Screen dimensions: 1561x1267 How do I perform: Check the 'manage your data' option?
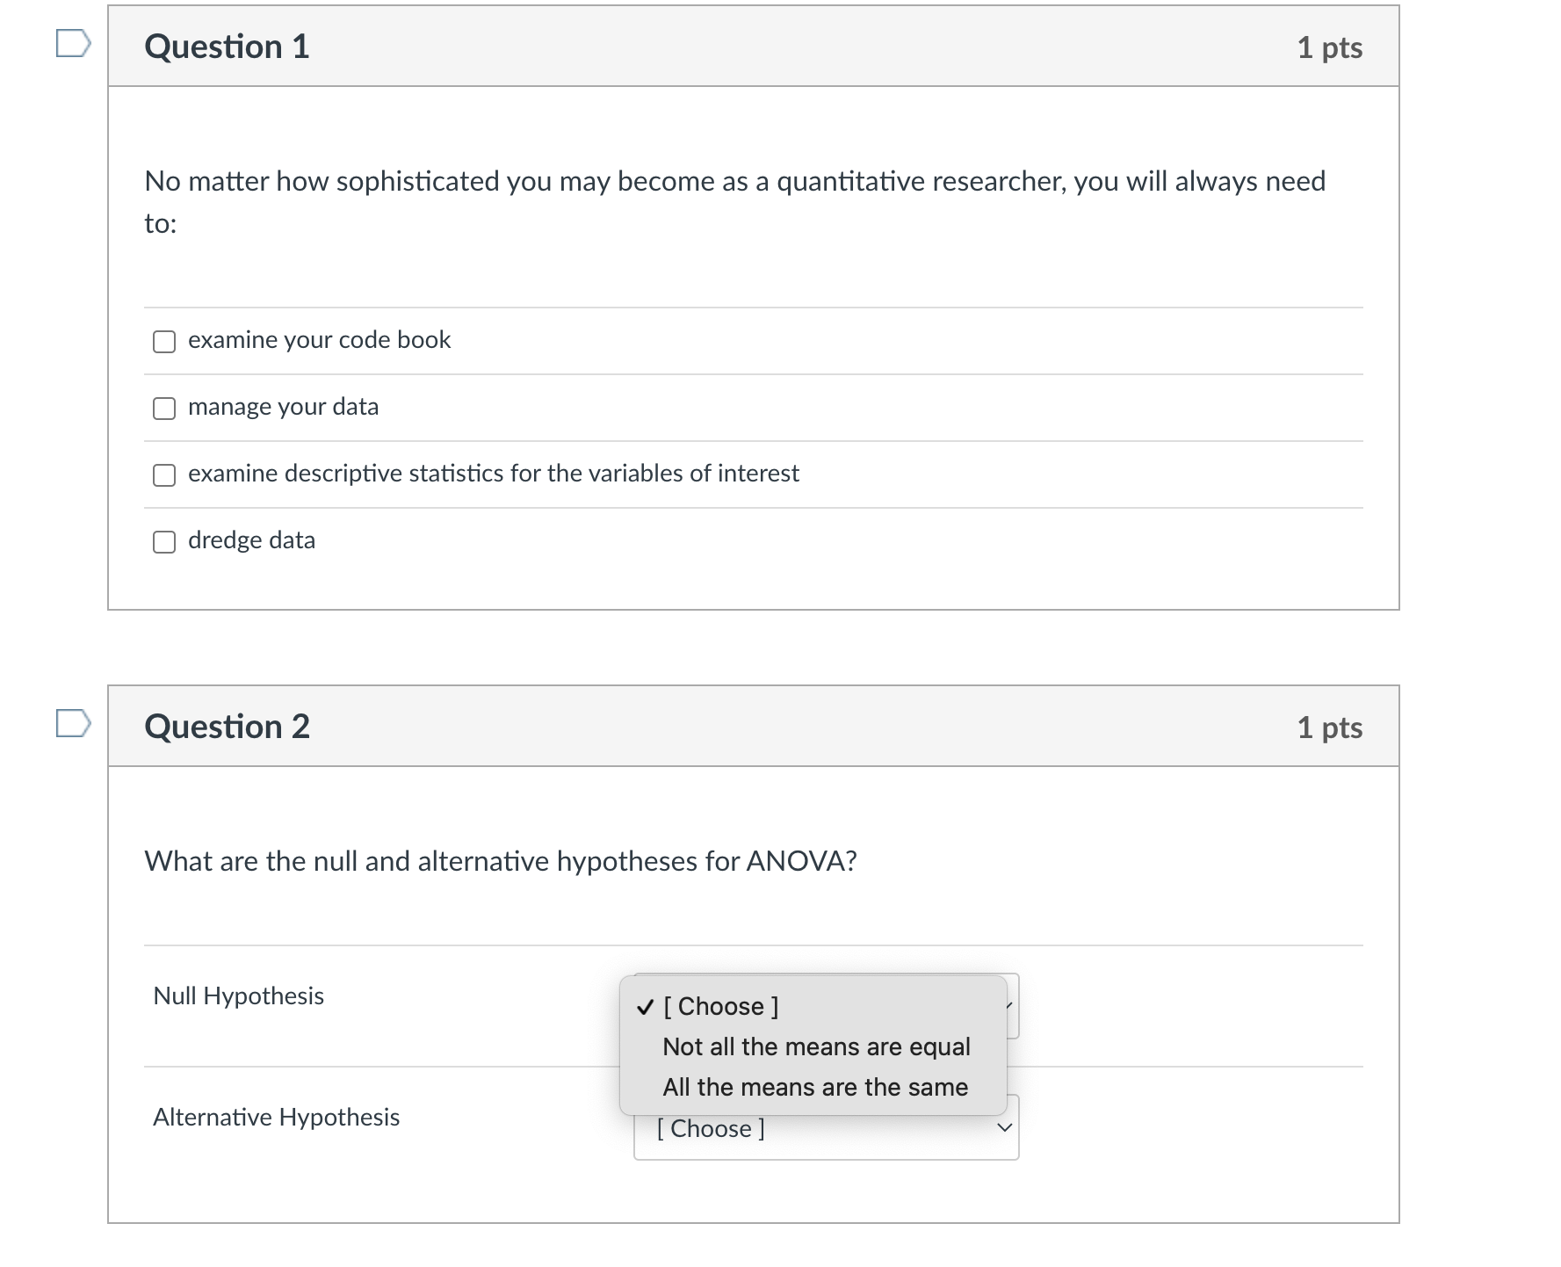tap(164, 408)
